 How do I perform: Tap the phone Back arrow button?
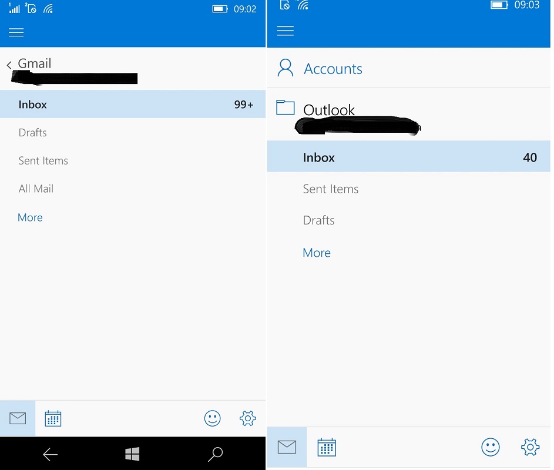point(50,454)
